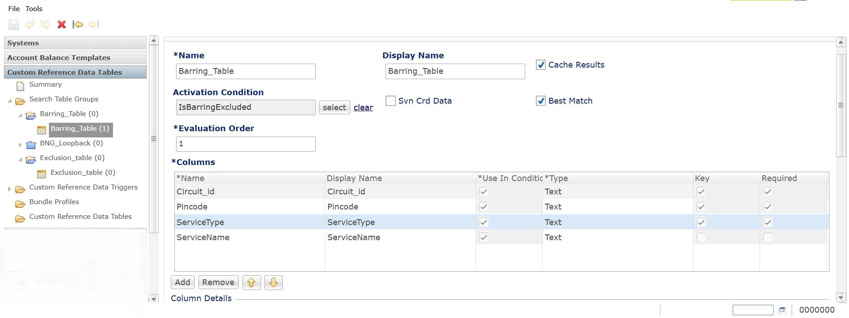The image size is (849, 318).
Task: Click the clear link
Action: click(363, 108)
